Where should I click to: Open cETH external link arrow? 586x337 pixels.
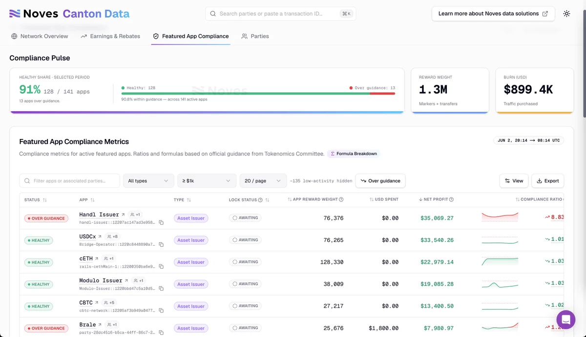tap(97, 258)
